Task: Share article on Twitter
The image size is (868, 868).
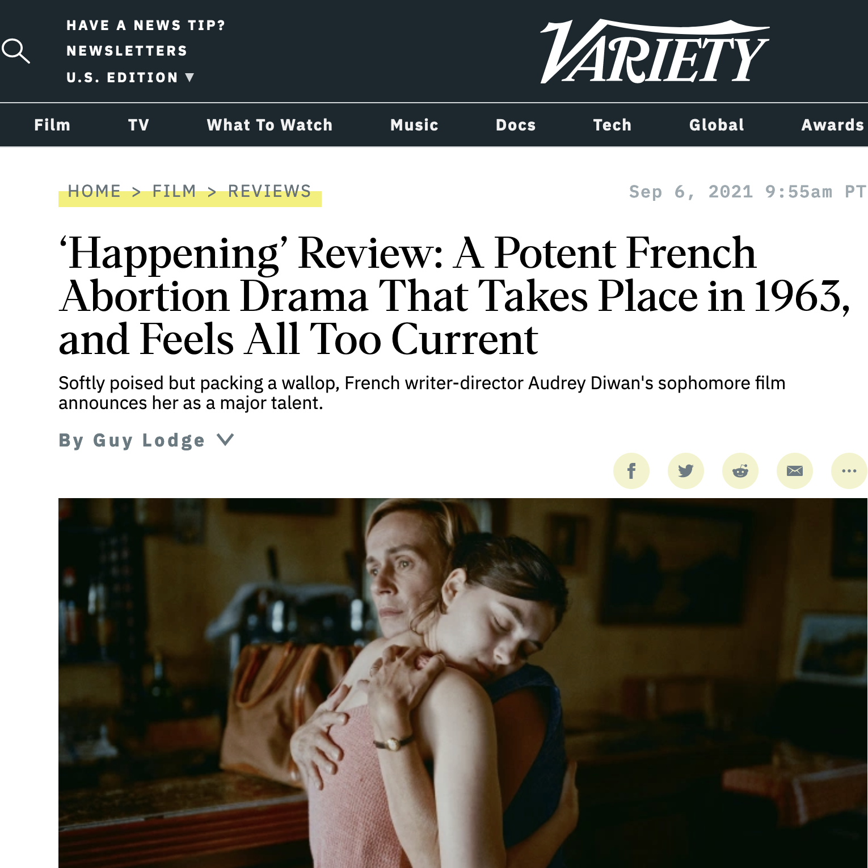Action: coord(685,471)
